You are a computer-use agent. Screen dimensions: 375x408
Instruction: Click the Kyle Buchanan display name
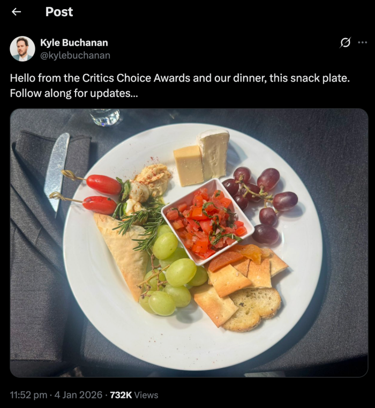[74, 43]
